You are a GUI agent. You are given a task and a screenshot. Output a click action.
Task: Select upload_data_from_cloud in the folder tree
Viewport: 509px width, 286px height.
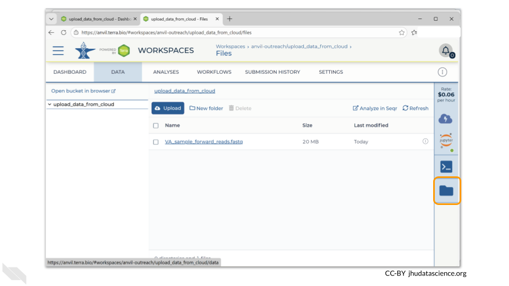[x=84, y=104]
